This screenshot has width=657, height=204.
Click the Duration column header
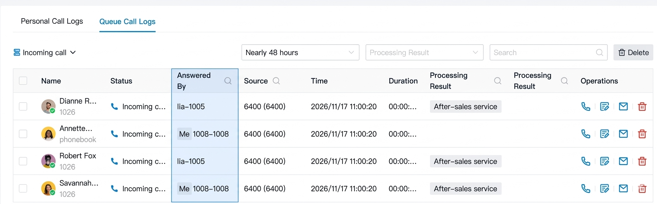click(x=403, y=81)
